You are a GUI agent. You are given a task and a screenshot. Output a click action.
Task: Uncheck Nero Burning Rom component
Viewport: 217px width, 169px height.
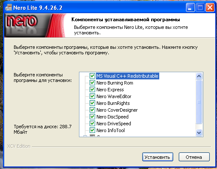tap(92, 83)
